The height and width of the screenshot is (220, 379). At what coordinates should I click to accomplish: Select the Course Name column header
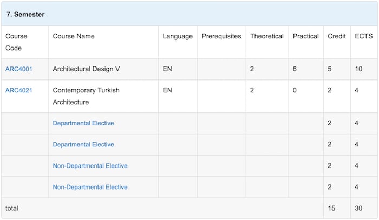74,36
